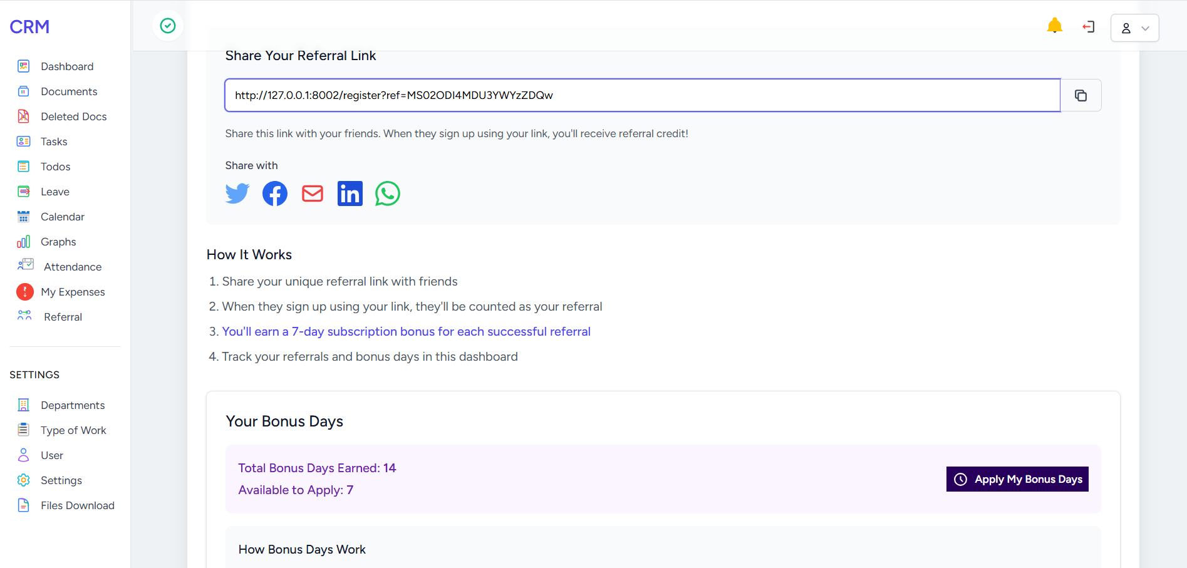Click the Settings gear icon
The width and height of the screenshot is (1187, 568).
tap(24, 480)
